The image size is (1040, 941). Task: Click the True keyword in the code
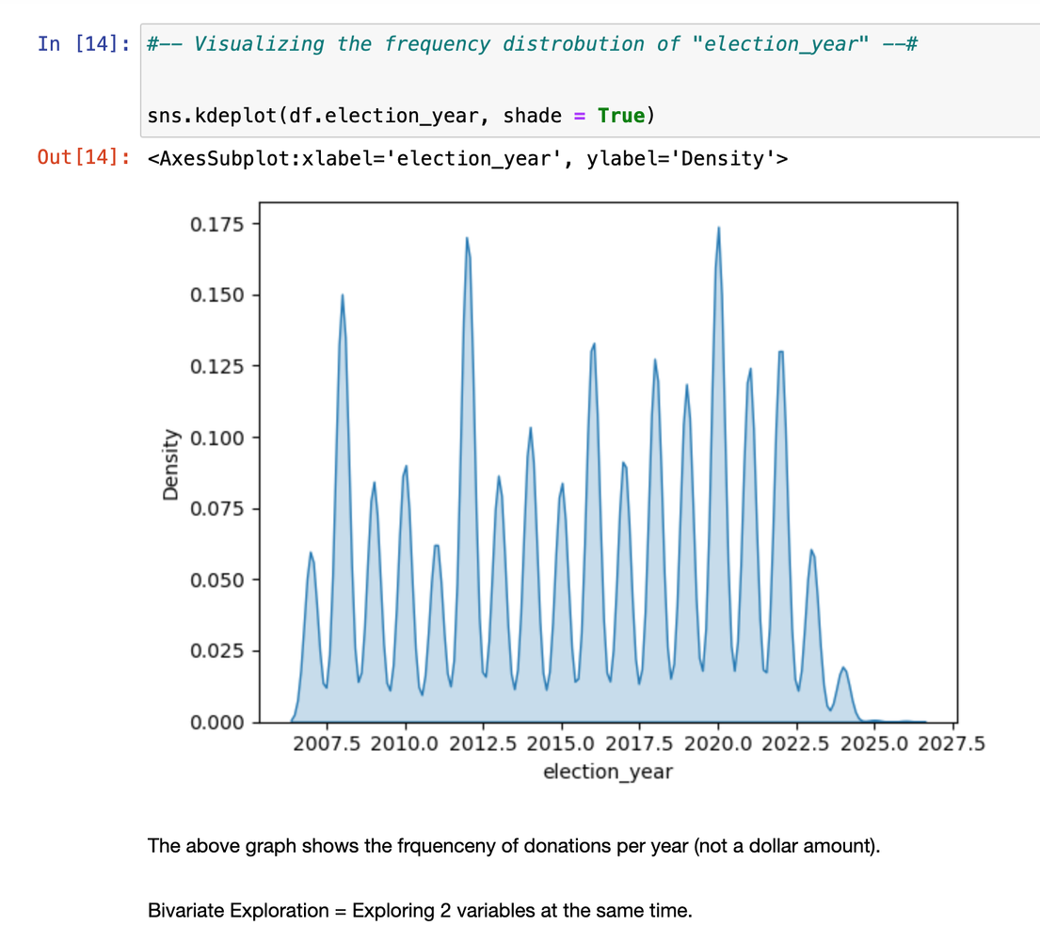click(621, 116)
